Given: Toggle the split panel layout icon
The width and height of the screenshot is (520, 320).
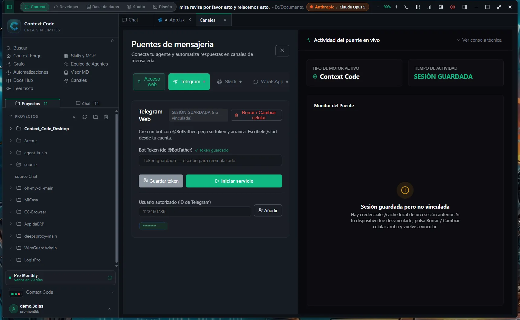Looking at the screenshot, I should tap(465, 7).
